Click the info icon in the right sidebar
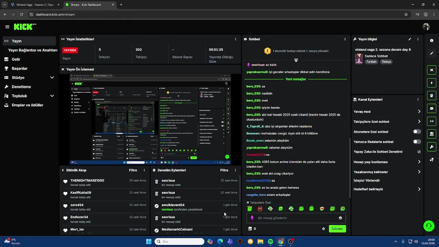 tap(431, 40)
